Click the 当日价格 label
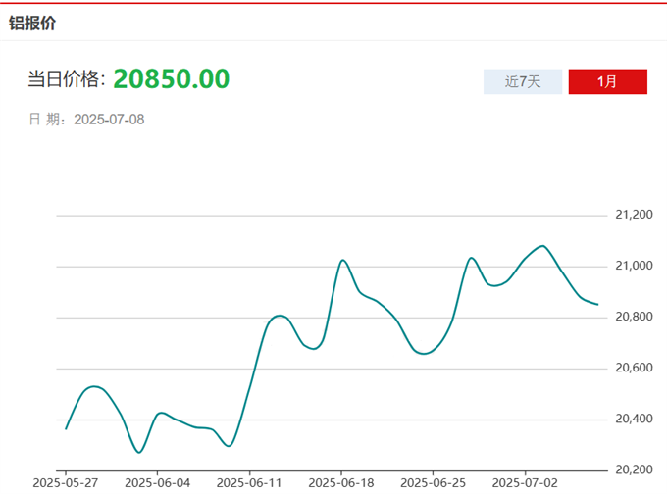The height and width of the screenshot is (494, 667). pyautogui.click(x=67, y=79)
